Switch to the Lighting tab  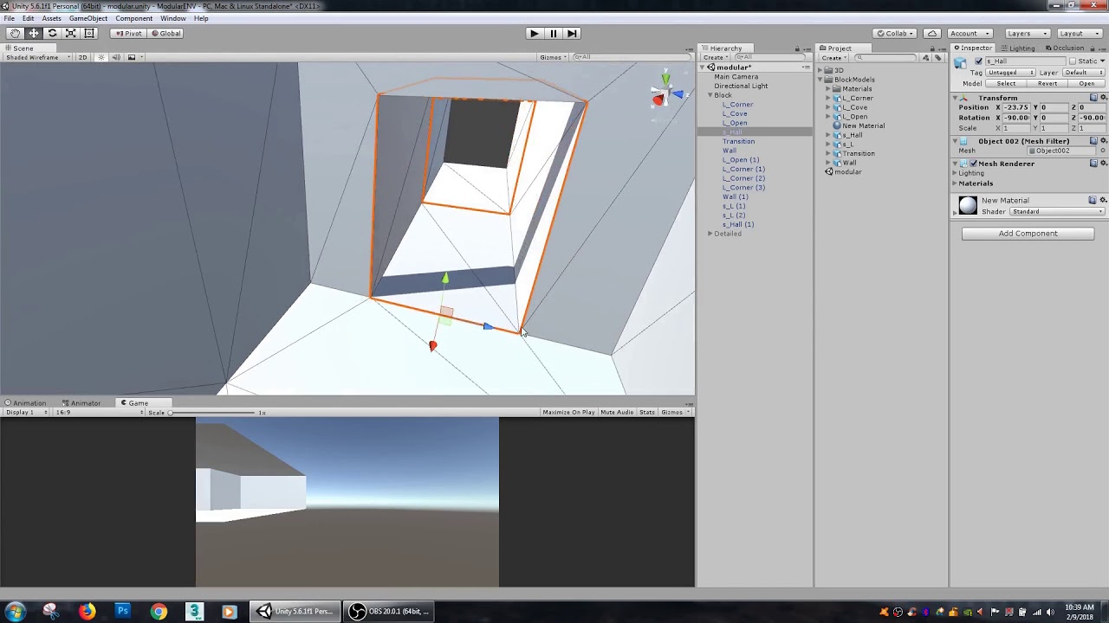(x=1018, y=48)
